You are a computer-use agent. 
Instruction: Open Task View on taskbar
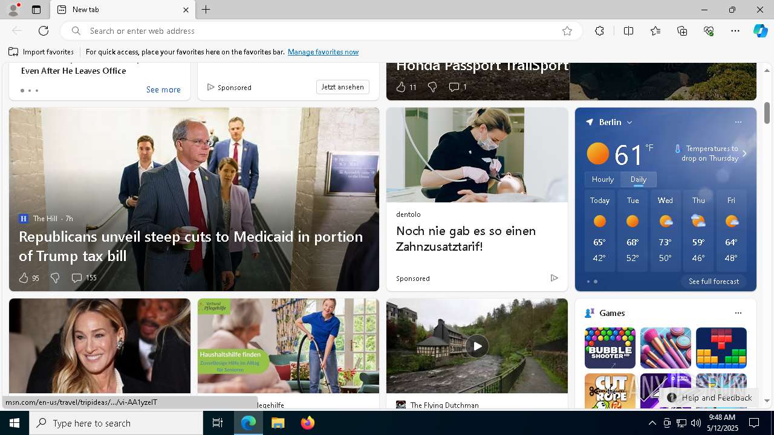pos(218,423)
